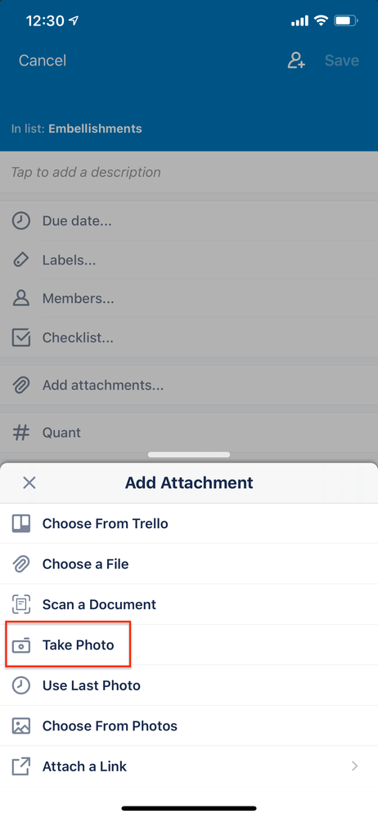The image size is (378, 818).
Task: Tap the clock icon beside Use Last Photo
Action: click(x=20, y=685)
